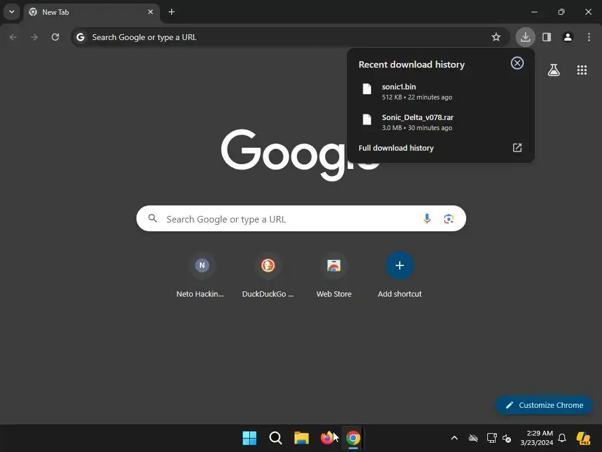602x452 pixels.
Task: Click Chrome icon in the taskbar
Action: click(353, 438)
